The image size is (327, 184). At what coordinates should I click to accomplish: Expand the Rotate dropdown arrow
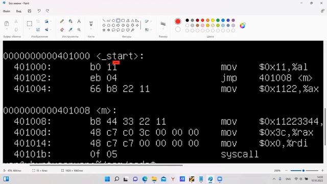(51, 21)
